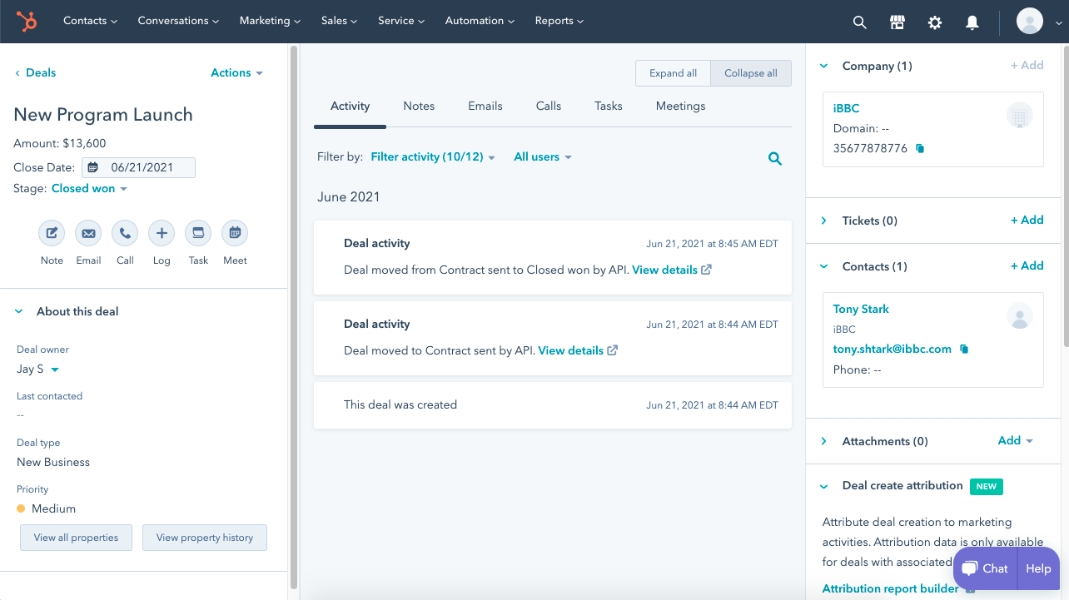Select the Activity tab
This screenshot has height=600, width=1069.
click(x=350, y=107)
